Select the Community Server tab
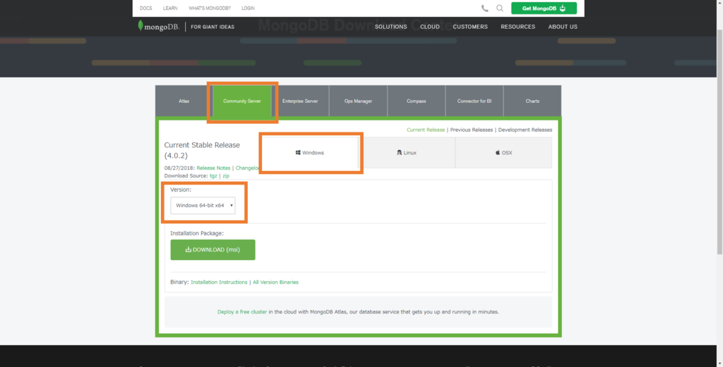Image resolution: width=723 pixels, height=367 pixels. [242, 101]
